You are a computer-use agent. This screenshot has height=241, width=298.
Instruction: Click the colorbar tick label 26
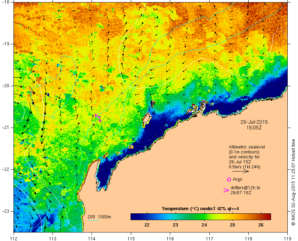[x=261, y=225]
